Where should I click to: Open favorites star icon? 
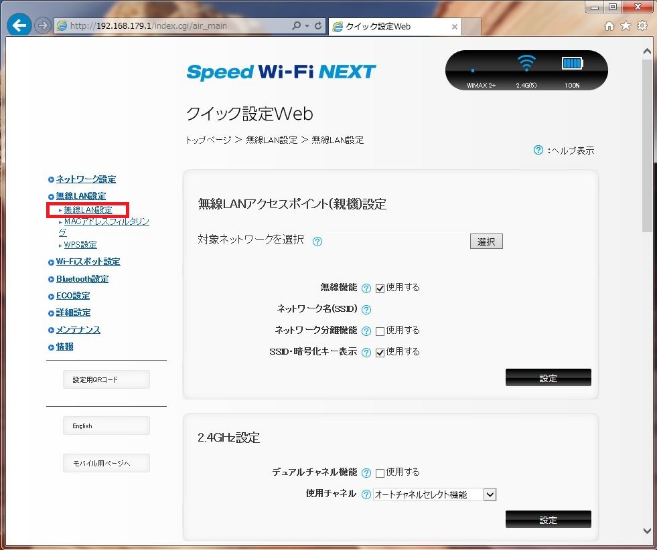[x=626, y=26]
